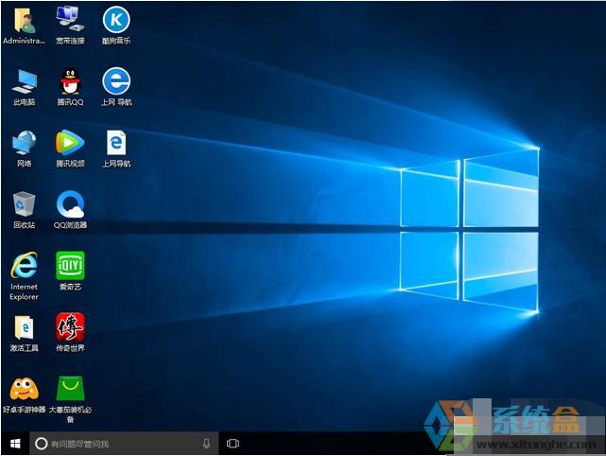The height and width of the screenshot is (456, 606).
Task: Open Internet Explorer desktop shortcut
Action: 24,266
